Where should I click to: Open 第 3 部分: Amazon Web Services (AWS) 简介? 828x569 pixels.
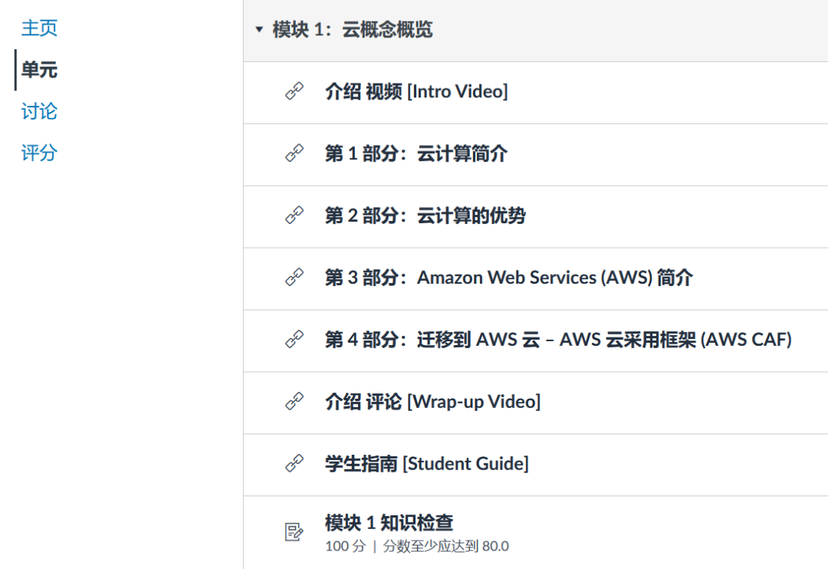(508, 278)
